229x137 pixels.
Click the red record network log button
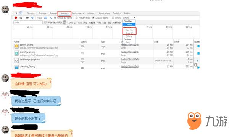point(16,18)
